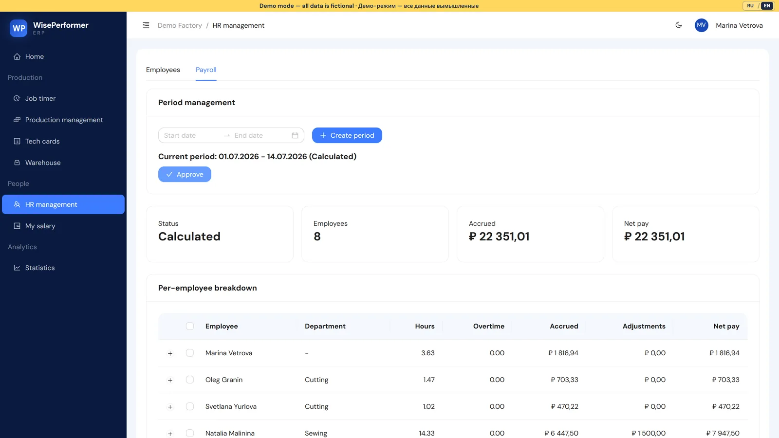Click the My salary icon
This screenshot has width=779, height=438.
[17, 226]
